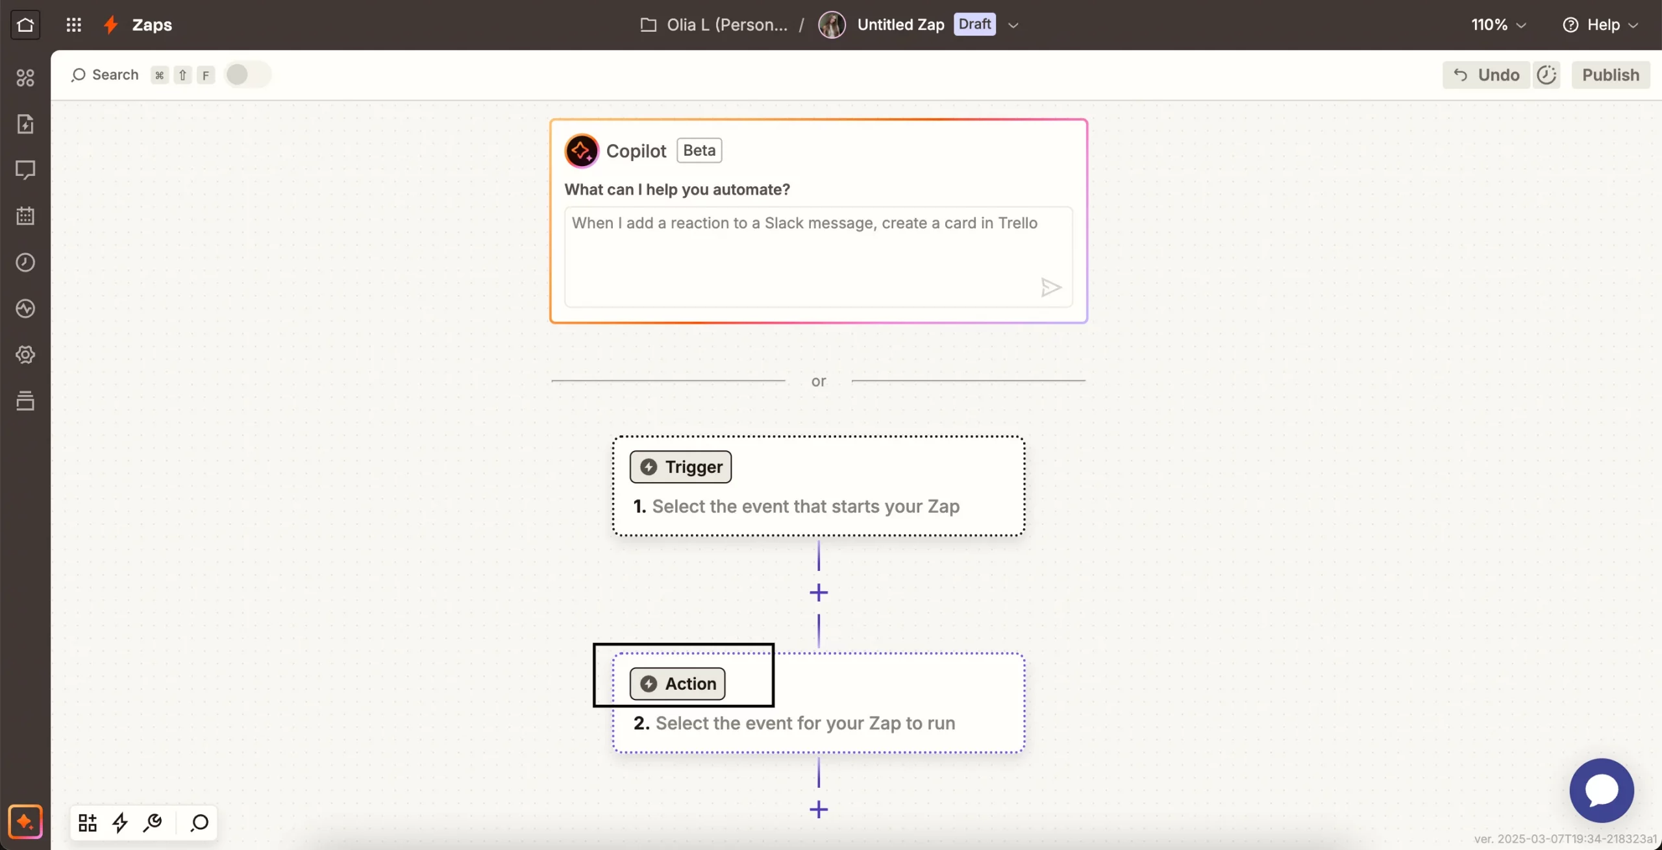Click the Untitled Zap title
Screen dimensions: 1662x850
coord(900,25)
